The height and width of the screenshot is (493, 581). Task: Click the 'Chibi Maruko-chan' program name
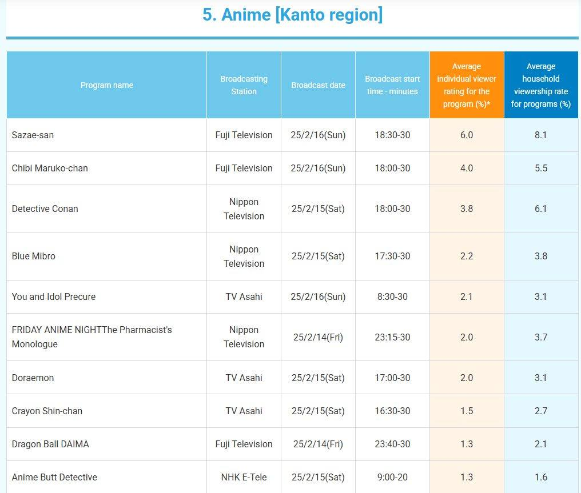tap(50, 169)
